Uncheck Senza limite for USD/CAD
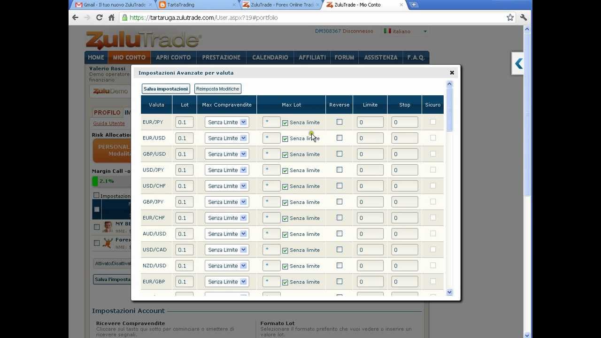Viewport: 601px width, 338px height. click(x=285, y=250)
